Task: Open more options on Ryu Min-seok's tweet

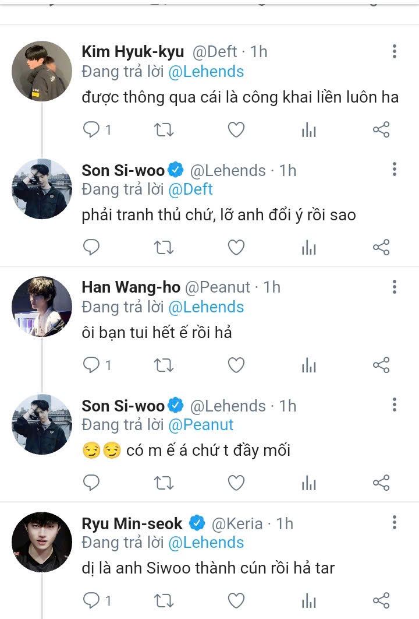Action: pos(395,522)
